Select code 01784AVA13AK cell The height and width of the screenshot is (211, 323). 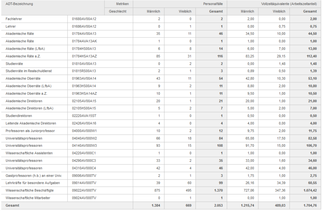pos(84,41)
